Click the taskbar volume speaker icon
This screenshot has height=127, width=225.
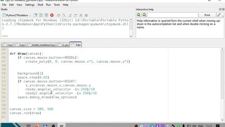tap(194, 126)
